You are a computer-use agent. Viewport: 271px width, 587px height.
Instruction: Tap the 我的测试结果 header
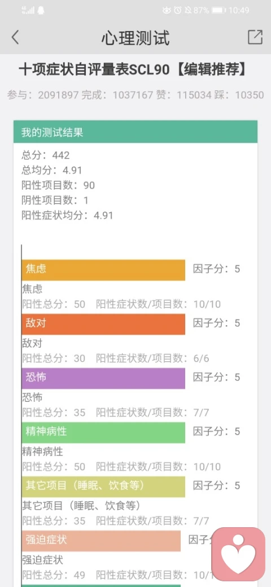pos(135,132)
